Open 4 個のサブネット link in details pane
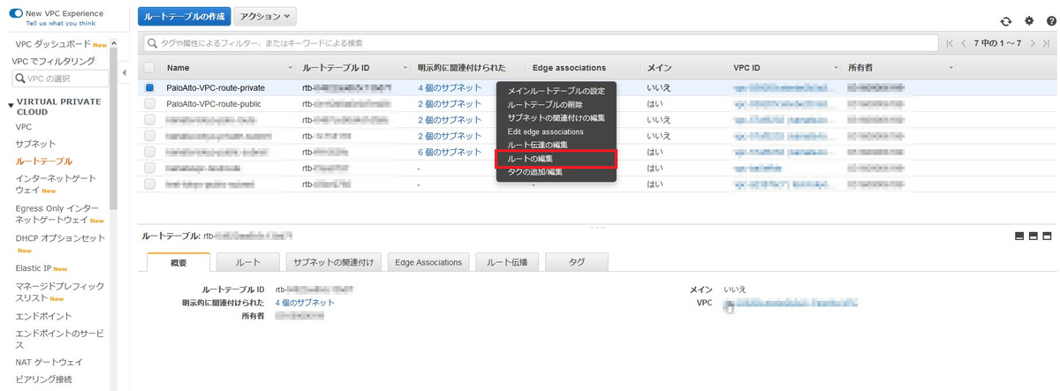Screen dimensions: 1060x391 click(305, 303)
